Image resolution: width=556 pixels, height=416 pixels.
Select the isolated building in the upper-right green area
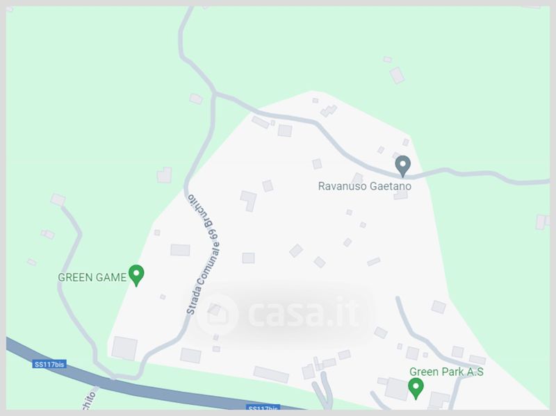coord(397,75)
